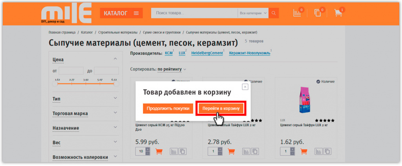Go to Главная страница breadcrumb
Viewport: 402px width, 166px height.
tap(62, 32)
